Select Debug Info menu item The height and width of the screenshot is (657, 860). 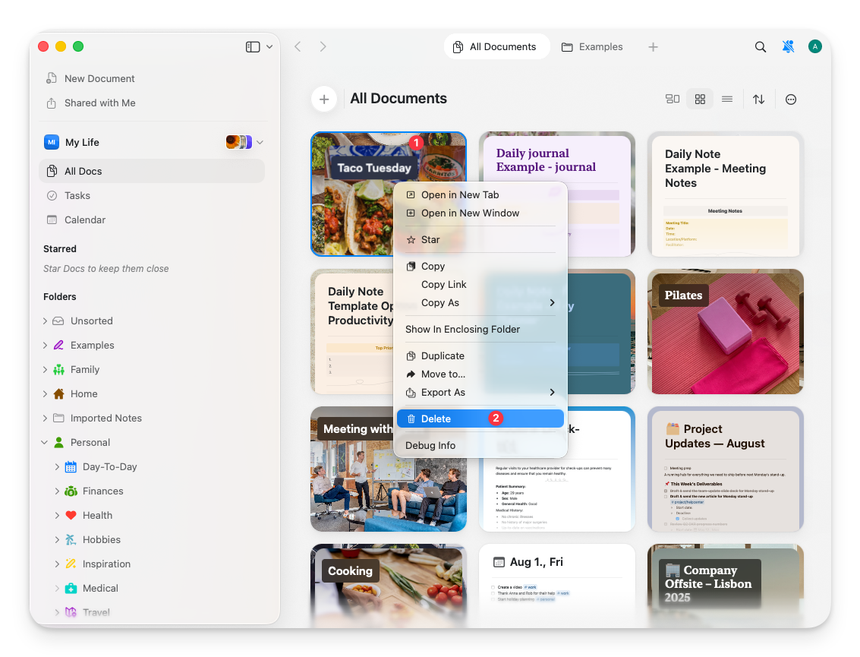[480, 446]
